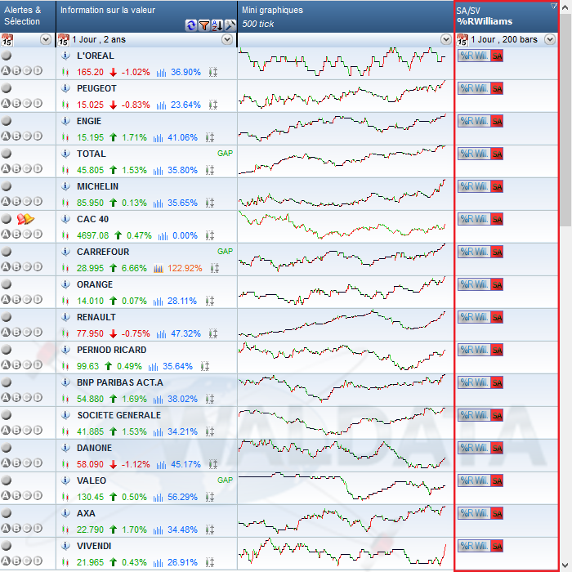Open the '1 Jour, 200 bars' dropdown
Screen dimensions: 572x572
pos(550,39)
